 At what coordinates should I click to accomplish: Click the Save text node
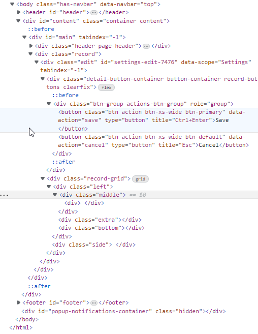tap(222, 120)
